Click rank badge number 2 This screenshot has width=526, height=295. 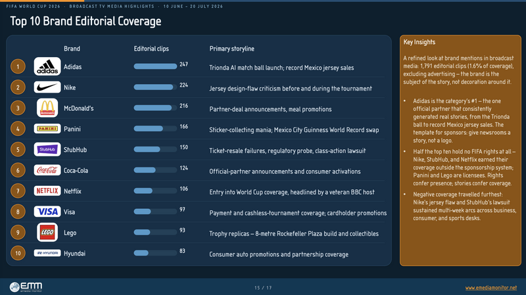pyautogui.click(x=18, y=87)
